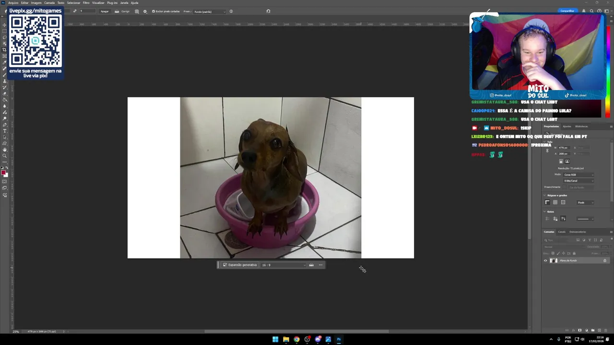Open the guide line style dropdown
The image size is (614, 345).
(585, 219)
